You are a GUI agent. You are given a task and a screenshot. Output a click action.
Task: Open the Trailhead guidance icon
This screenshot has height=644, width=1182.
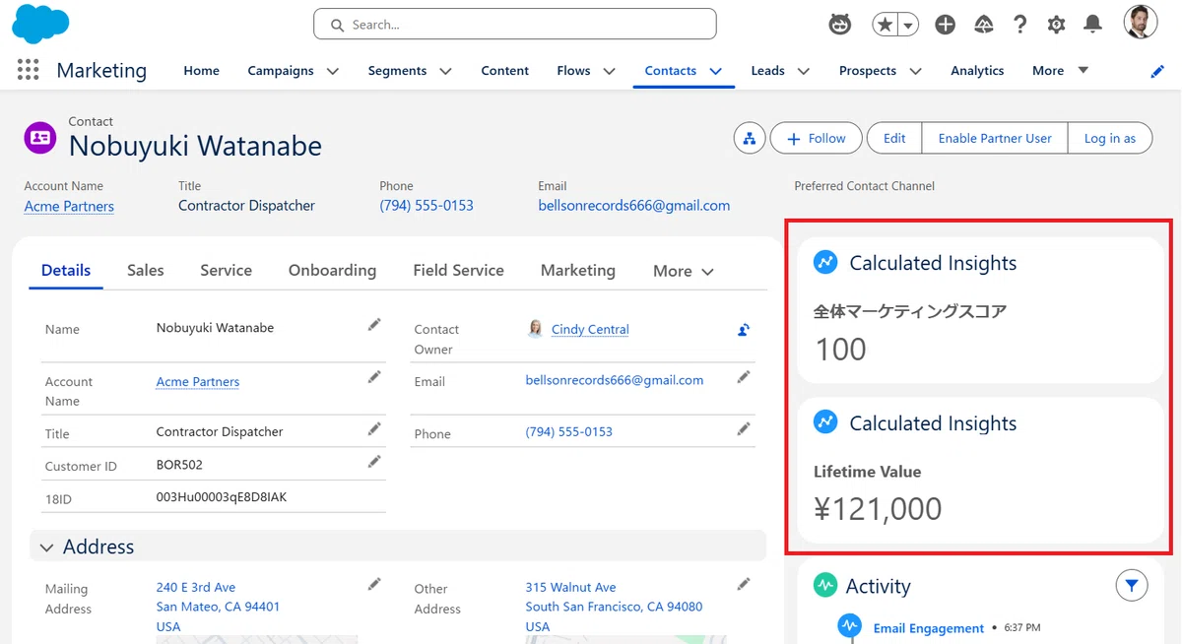pos(983,25)
